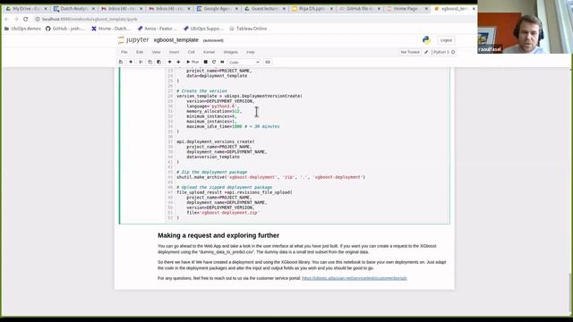Open the customer service portal link
Viewport: 573px width, 322px height.
pyautogui.click(x=355, y=278)
